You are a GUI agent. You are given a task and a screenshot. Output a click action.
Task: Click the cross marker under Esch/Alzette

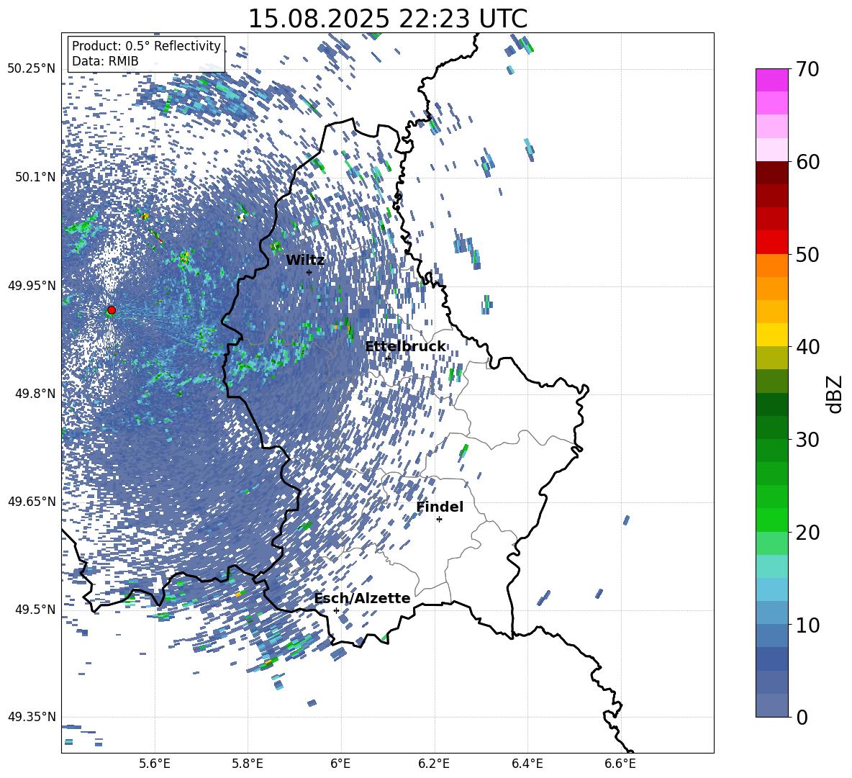(x=336, y=610)
